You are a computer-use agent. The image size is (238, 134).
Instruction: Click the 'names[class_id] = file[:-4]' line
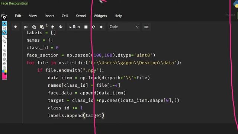click(84, 85)
